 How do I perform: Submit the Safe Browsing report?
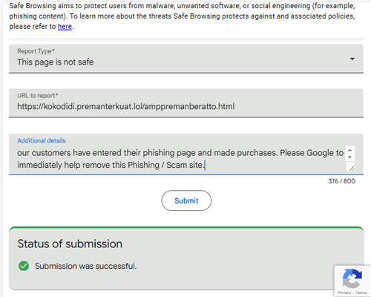click(186, 200)
